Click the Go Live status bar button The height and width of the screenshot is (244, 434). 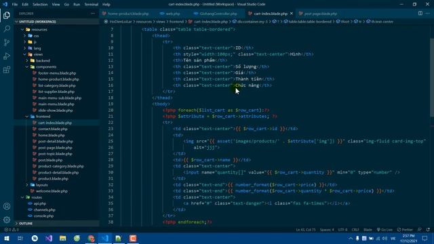384,230
